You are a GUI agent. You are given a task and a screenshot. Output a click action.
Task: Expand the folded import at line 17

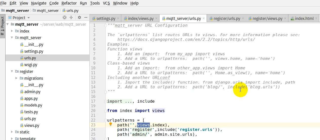(105, 101)
